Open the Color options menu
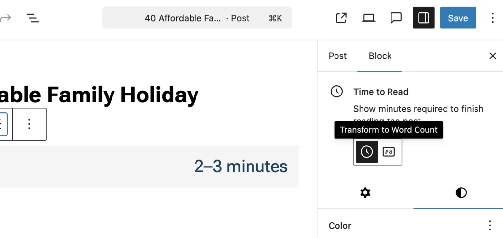 [x=489, y=225]
